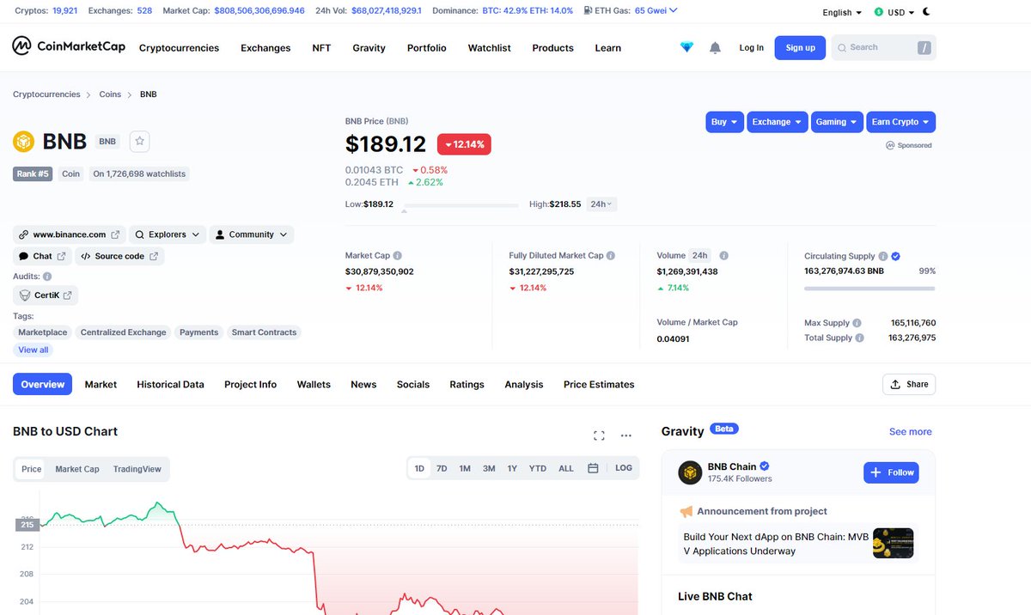The width and height of the screenshot is (1031, 615).
Task: Click the Sponsored info label
Action: coord(909,145)
